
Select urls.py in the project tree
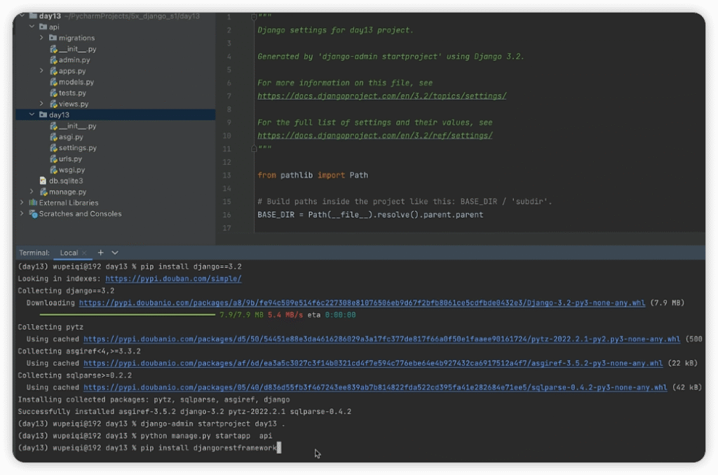pyautogui.click(x=70, y=159)
